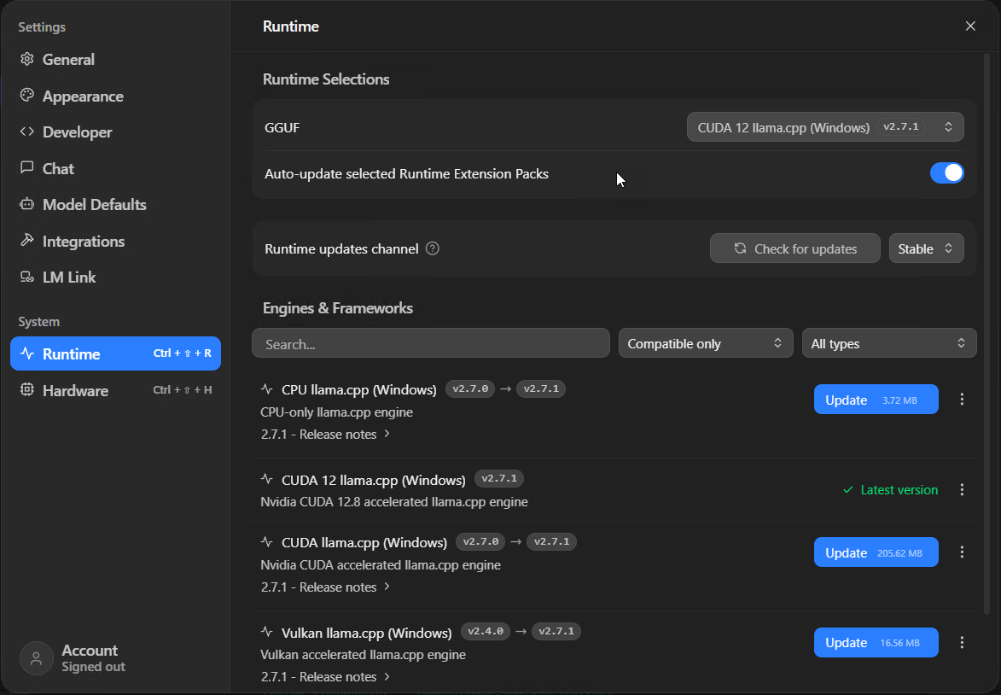Select the LM Link icon
This screenshot has height=695, width=1001.
(x=26, y=277)
